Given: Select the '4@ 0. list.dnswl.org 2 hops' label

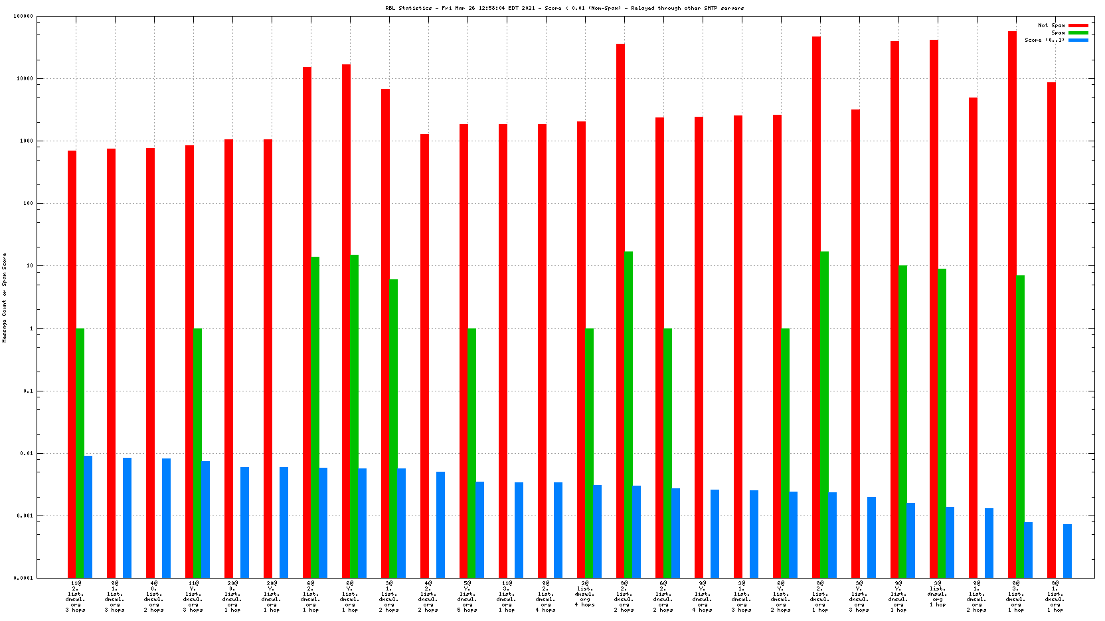Looking at the screenshot, I should (x=154, y=596).
